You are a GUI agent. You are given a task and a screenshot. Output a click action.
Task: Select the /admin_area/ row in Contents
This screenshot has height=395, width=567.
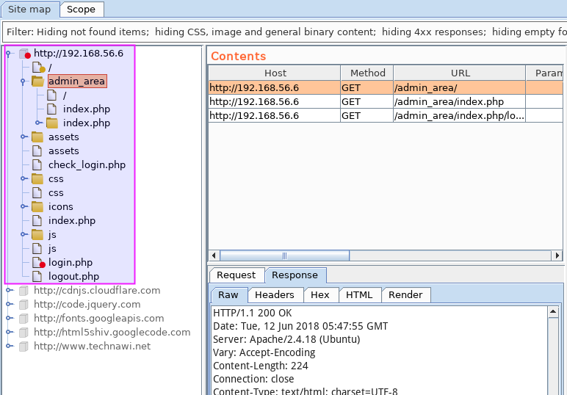point(386,88)
